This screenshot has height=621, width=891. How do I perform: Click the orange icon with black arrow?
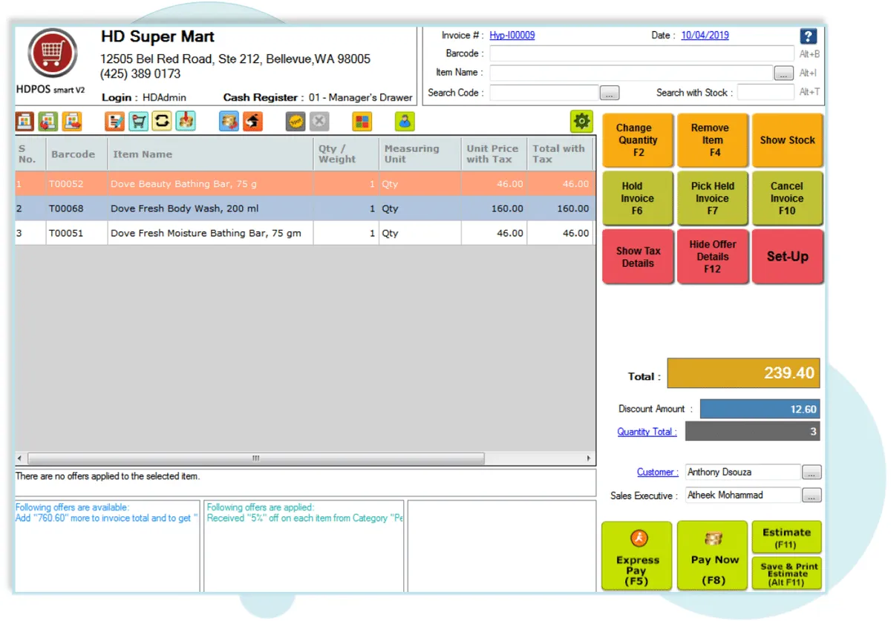(x=252, y=121)
